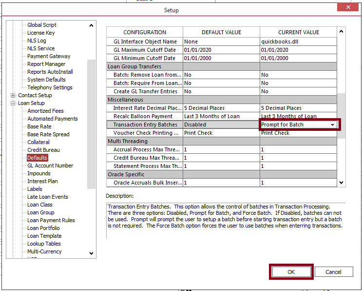Click the Disabled default value cell

point(221,125)
